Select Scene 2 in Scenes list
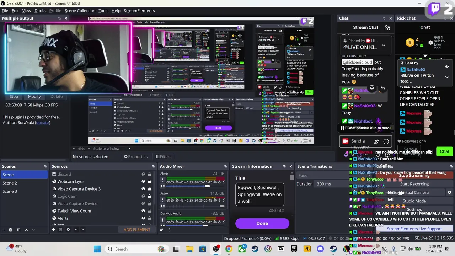The height and width of the screenshot is (256, 455). coord(24,183)
